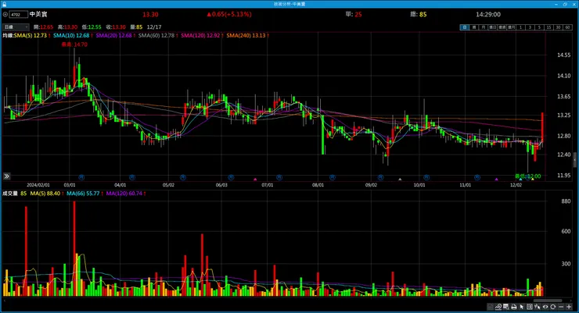
Task: Click the window zoom search icon
Action: tap(506, 307)
